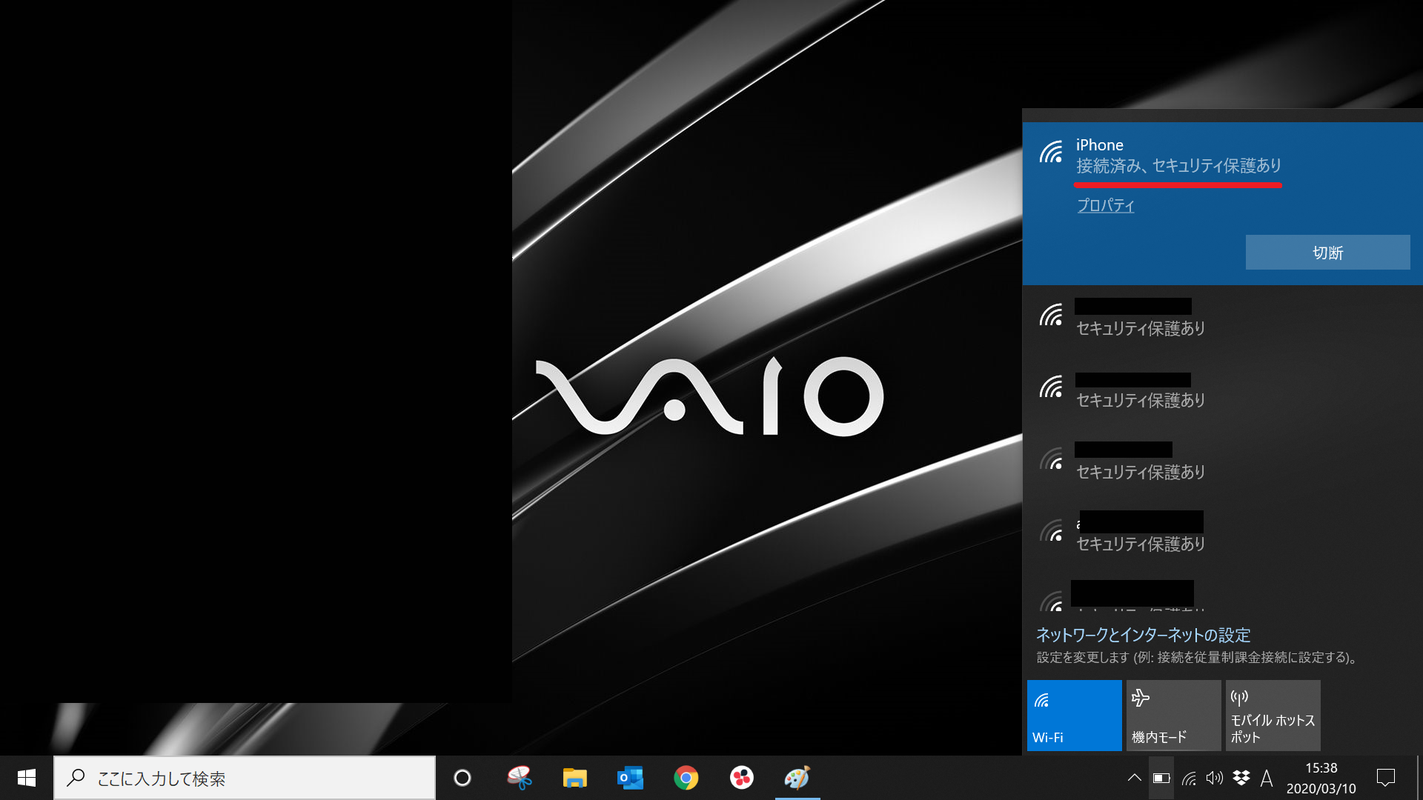1423x800 pixels.
Task: Click the Windows Start button
Action: pos(27,778)
